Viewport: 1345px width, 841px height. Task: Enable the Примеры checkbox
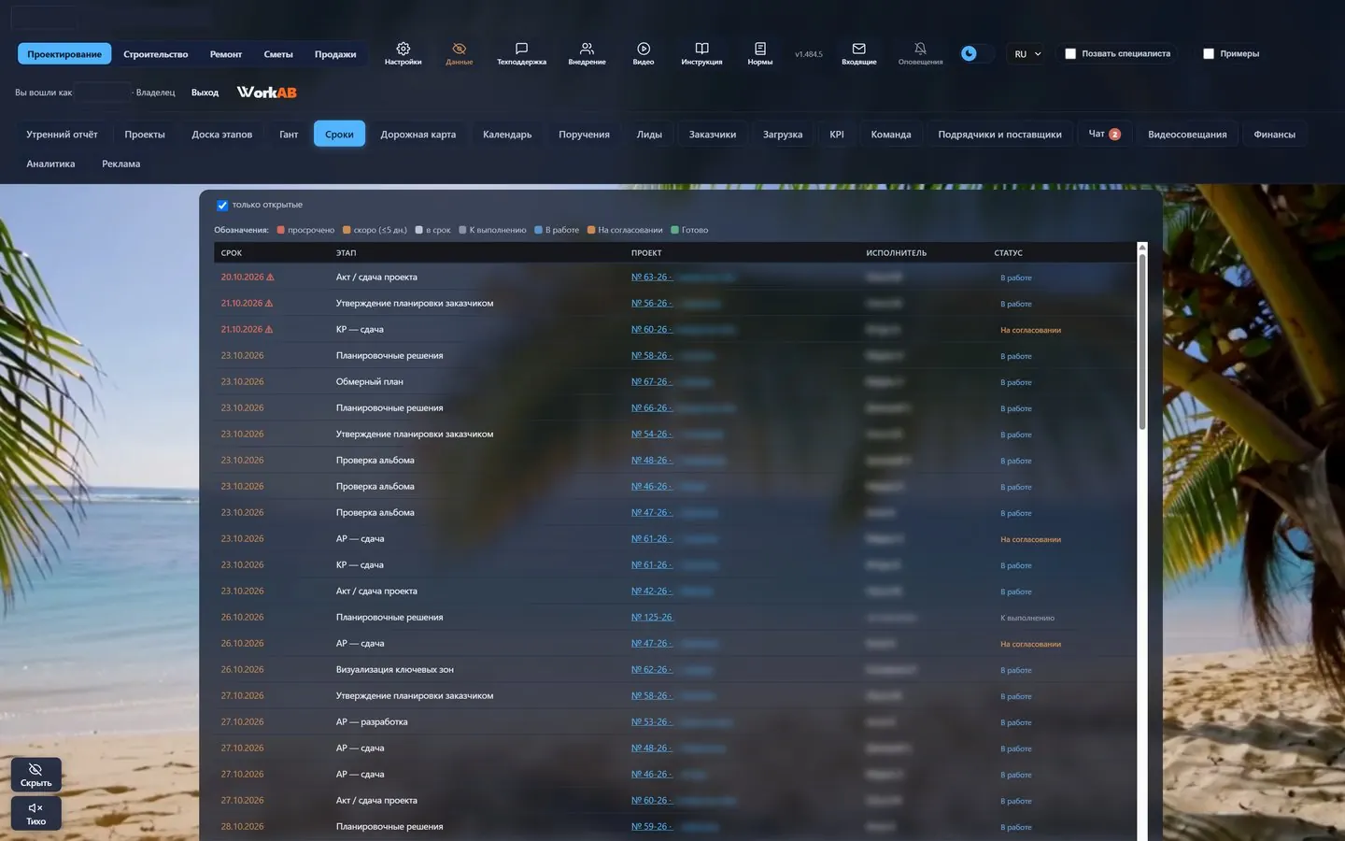point(1209,54)
